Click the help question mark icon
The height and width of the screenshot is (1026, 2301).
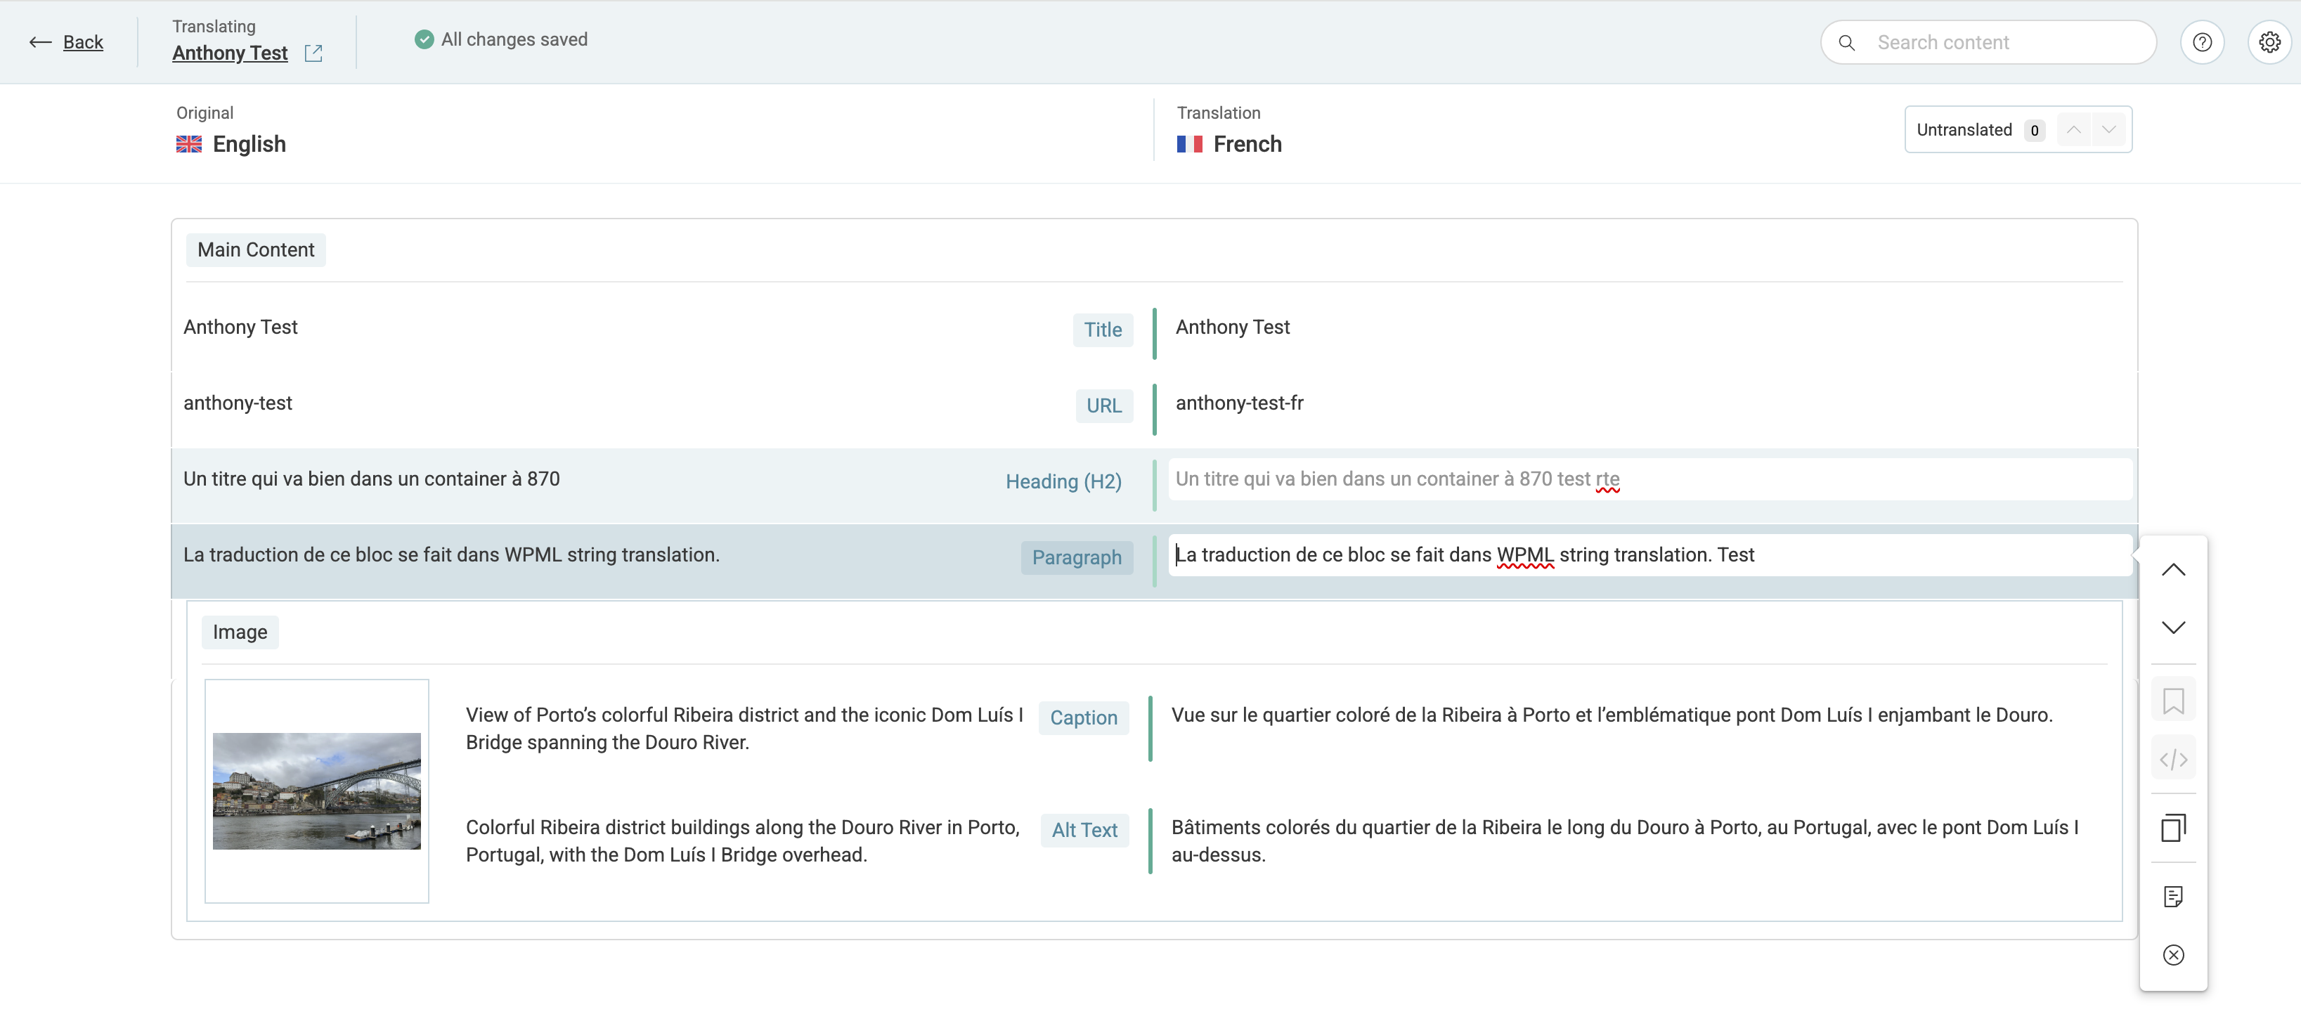point(2202,42)
